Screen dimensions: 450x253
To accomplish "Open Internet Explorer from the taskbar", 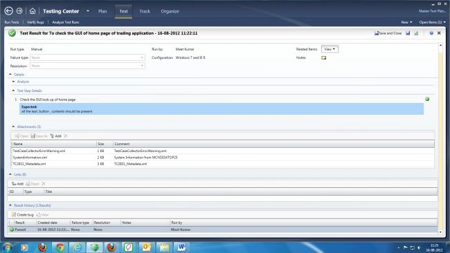I will coord(78,247).
